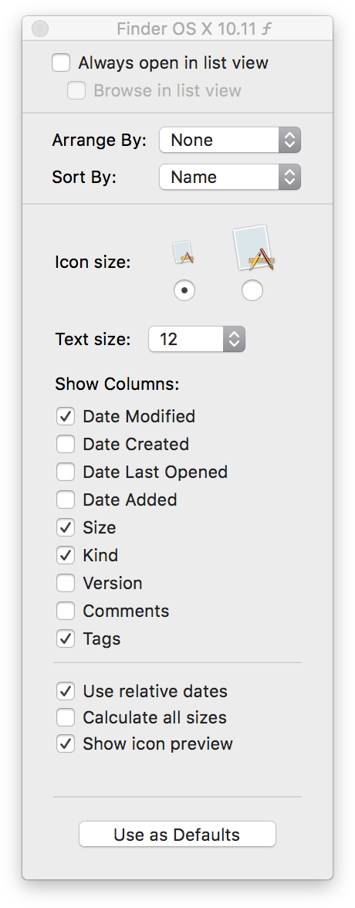Hide the Tags column
This screenshot has height=908, width=355.
click(66, 639)
